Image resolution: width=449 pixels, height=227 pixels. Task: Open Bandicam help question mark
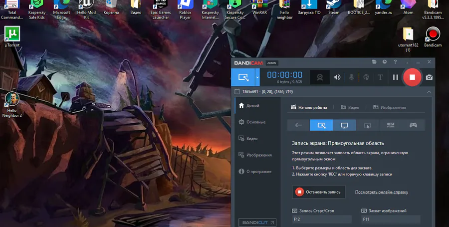point(395,62)
